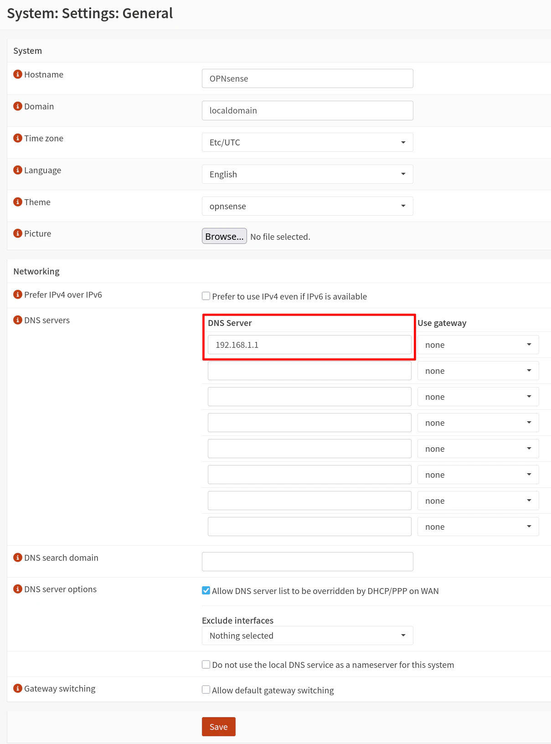Click the Browse... button for Picture
This screenshot has height=744, width=551.
(224, 236)
